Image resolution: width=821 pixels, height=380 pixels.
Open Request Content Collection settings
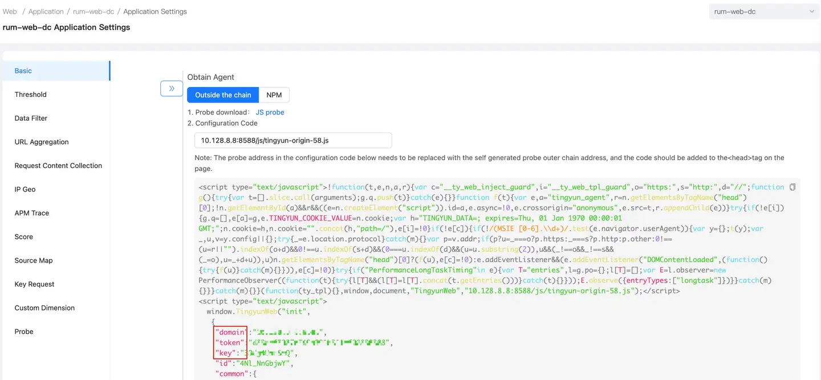(58, 166)
